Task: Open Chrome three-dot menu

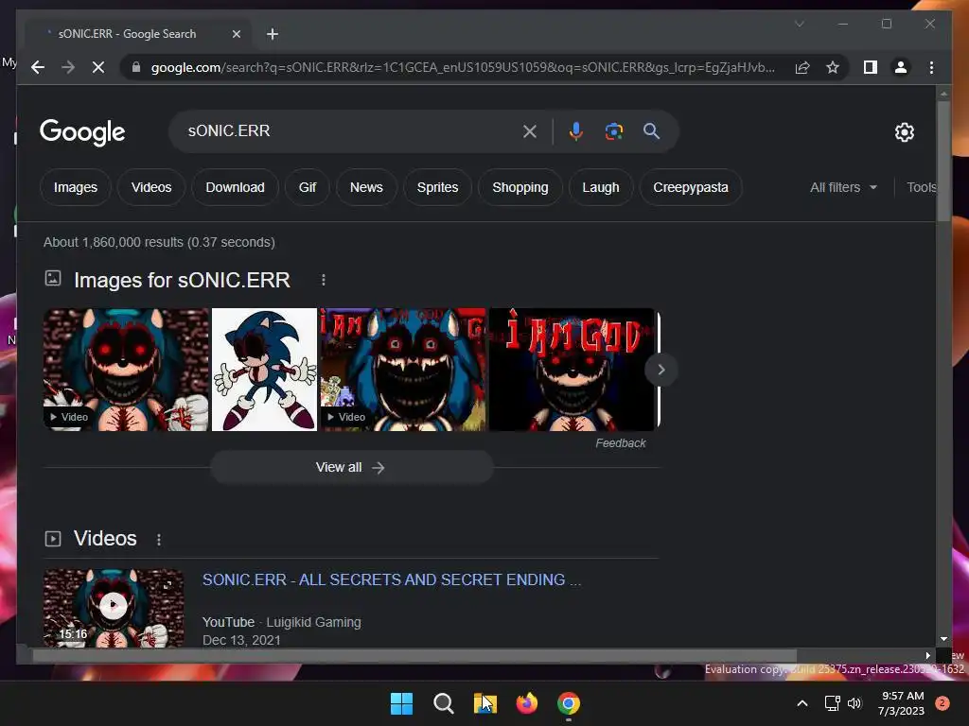Action: click(x=931, y=67)
